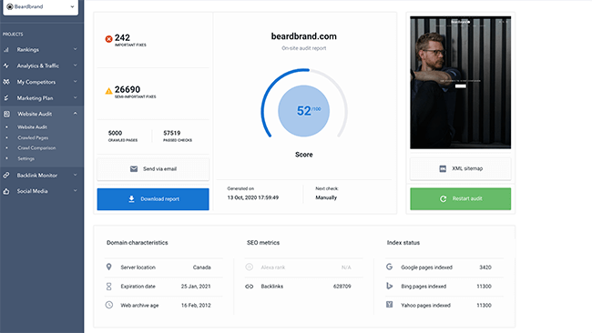592x333 pixels.
Task: Click the Server location value Canada
Action: 201,267
